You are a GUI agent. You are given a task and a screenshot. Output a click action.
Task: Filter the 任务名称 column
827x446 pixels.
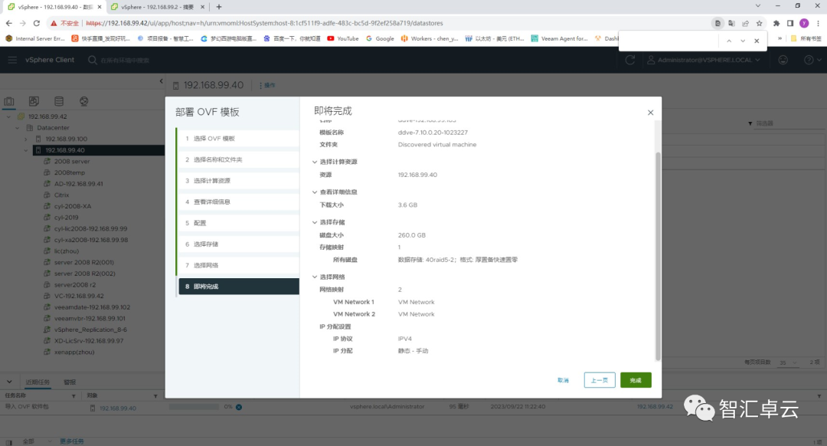[x=74, y=396]
